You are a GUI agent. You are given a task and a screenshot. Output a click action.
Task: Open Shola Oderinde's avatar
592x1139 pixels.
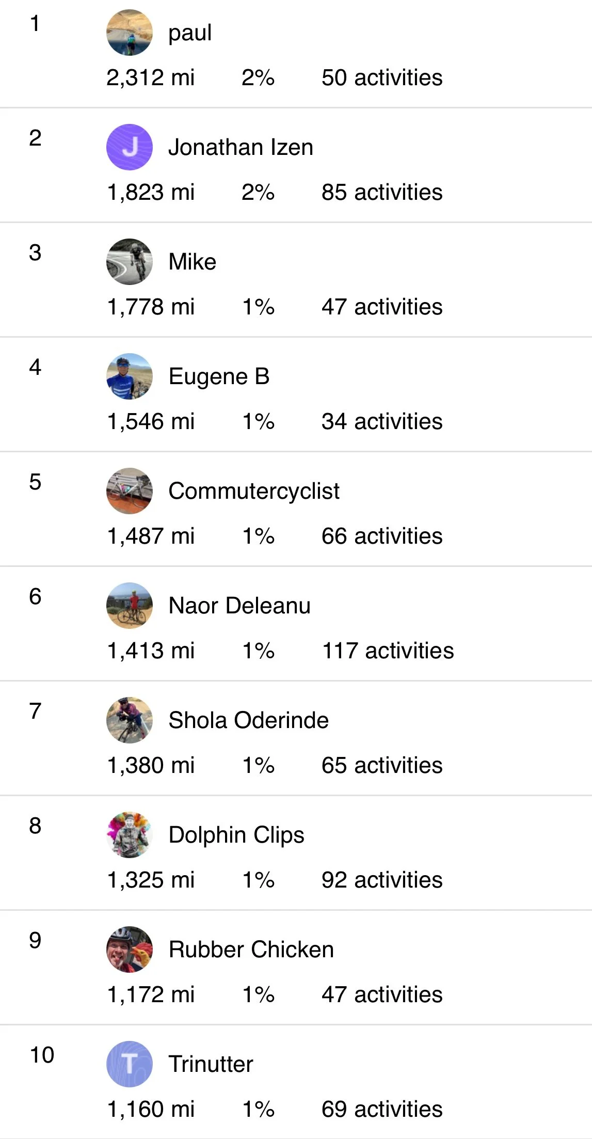[129, 720]
